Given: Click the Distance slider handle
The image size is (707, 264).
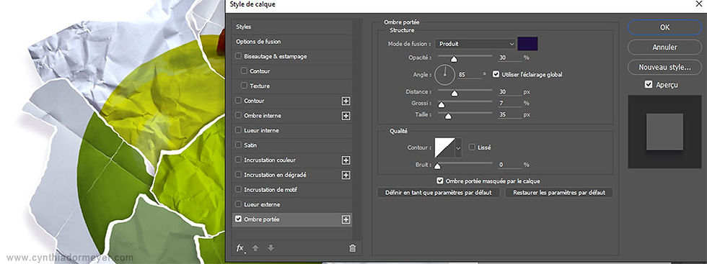Looking at the screenshot, I should click(454, 94).
